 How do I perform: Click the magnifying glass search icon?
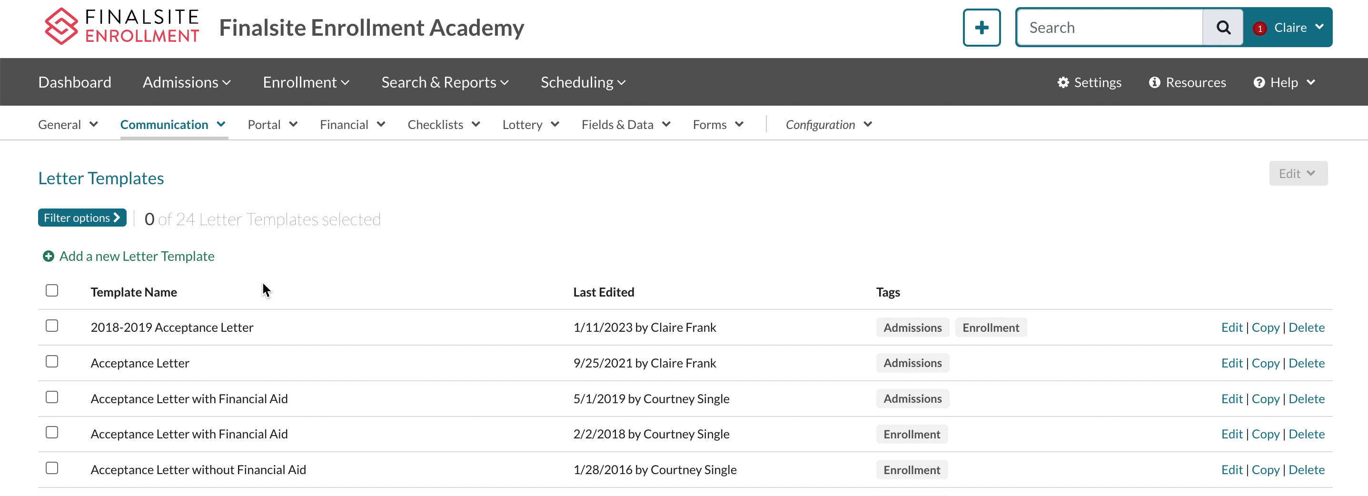tap(1222, 28)
